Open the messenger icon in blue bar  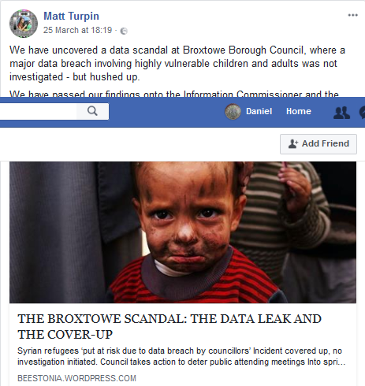tap(362, 113)
